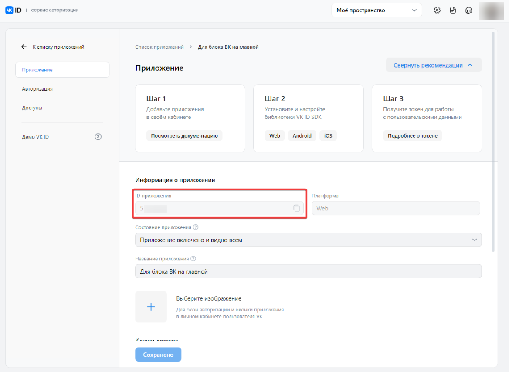
Task: Click the Шаг 1 heading
Action: [x=156, y=99]
